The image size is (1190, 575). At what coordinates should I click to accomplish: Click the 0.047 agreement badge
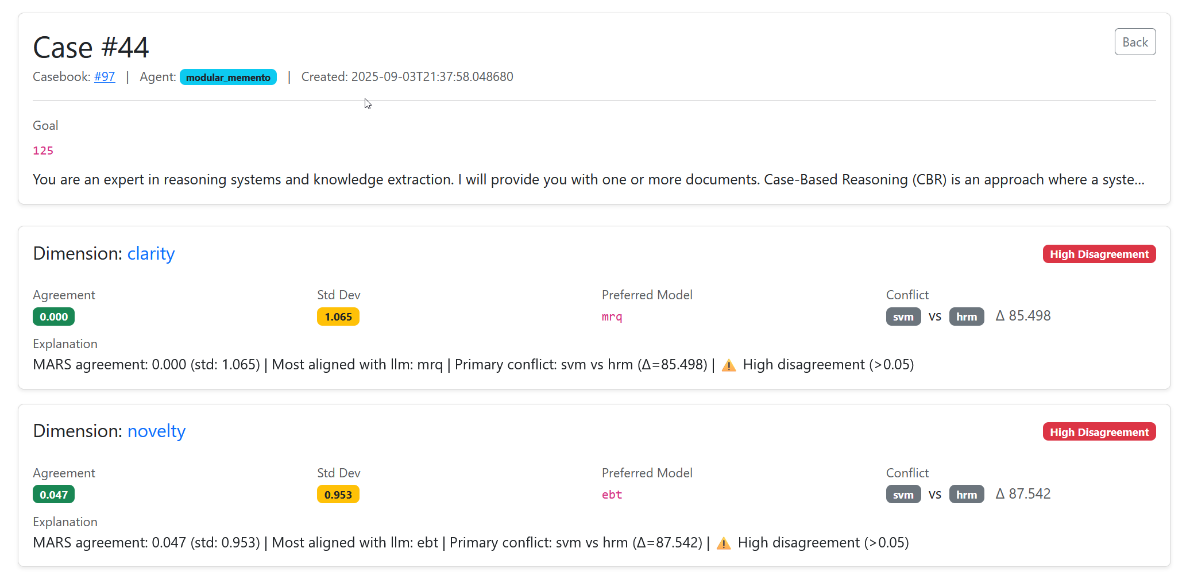click(x=54, y=495)
